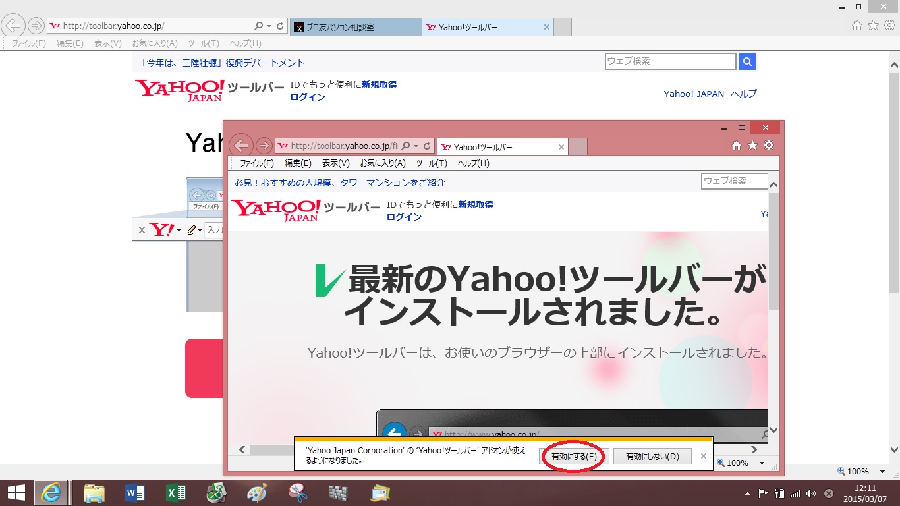The width and height of the screenshot is (900, 506).
Task: Open 必見!おすすめの大規模、タワーマンション link
Action: [x=340, y=183]
